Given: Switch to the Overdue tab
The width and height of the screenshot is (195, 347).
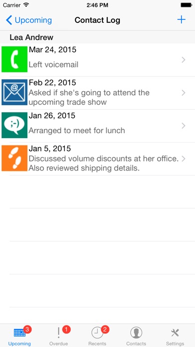Looking at the screenshot, I should click(59, 337).
